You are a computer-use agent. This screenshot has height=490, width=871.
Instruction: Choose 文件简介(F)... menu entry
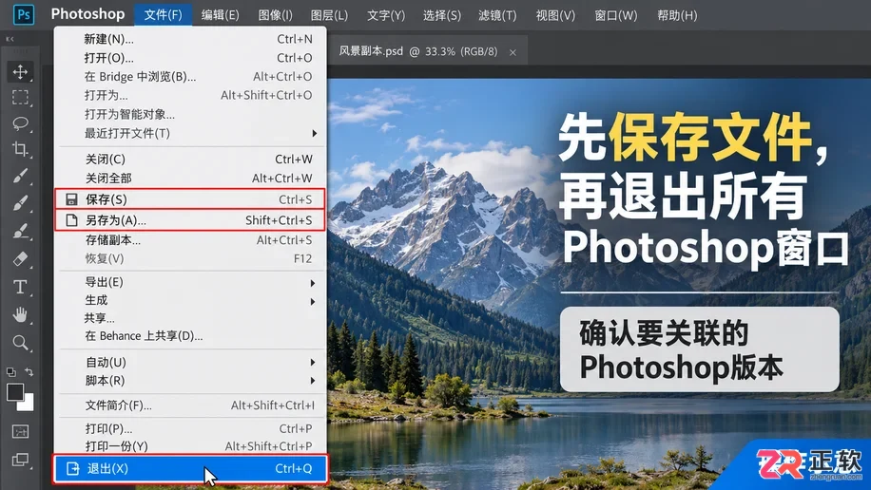coord(190,405)
